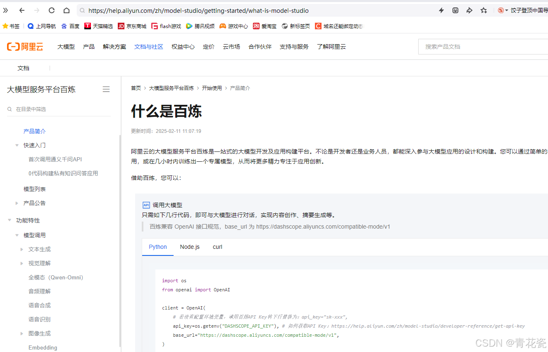The image size is (548, 352).
Task: Open the flash游戏 bookmark
Action: pyautogui.click(x=166, y=26)
